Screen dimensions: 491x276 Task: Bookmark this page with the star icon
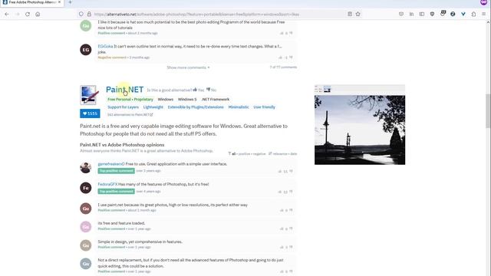pos(358,14)
